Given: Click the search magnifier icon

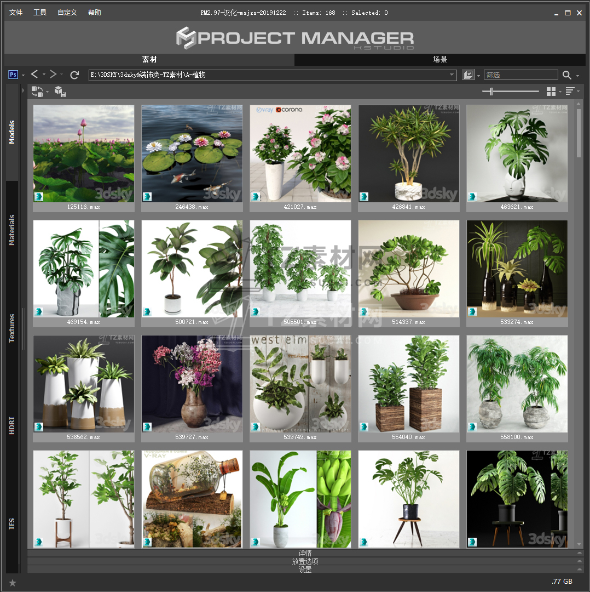Looking at the screenshot, I should point(567,75).
